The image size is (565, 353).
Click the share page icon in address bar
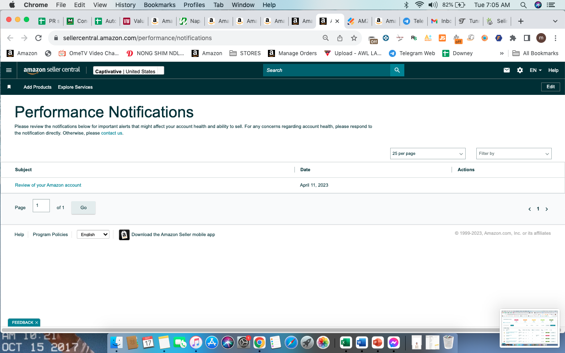coord(340,38)
